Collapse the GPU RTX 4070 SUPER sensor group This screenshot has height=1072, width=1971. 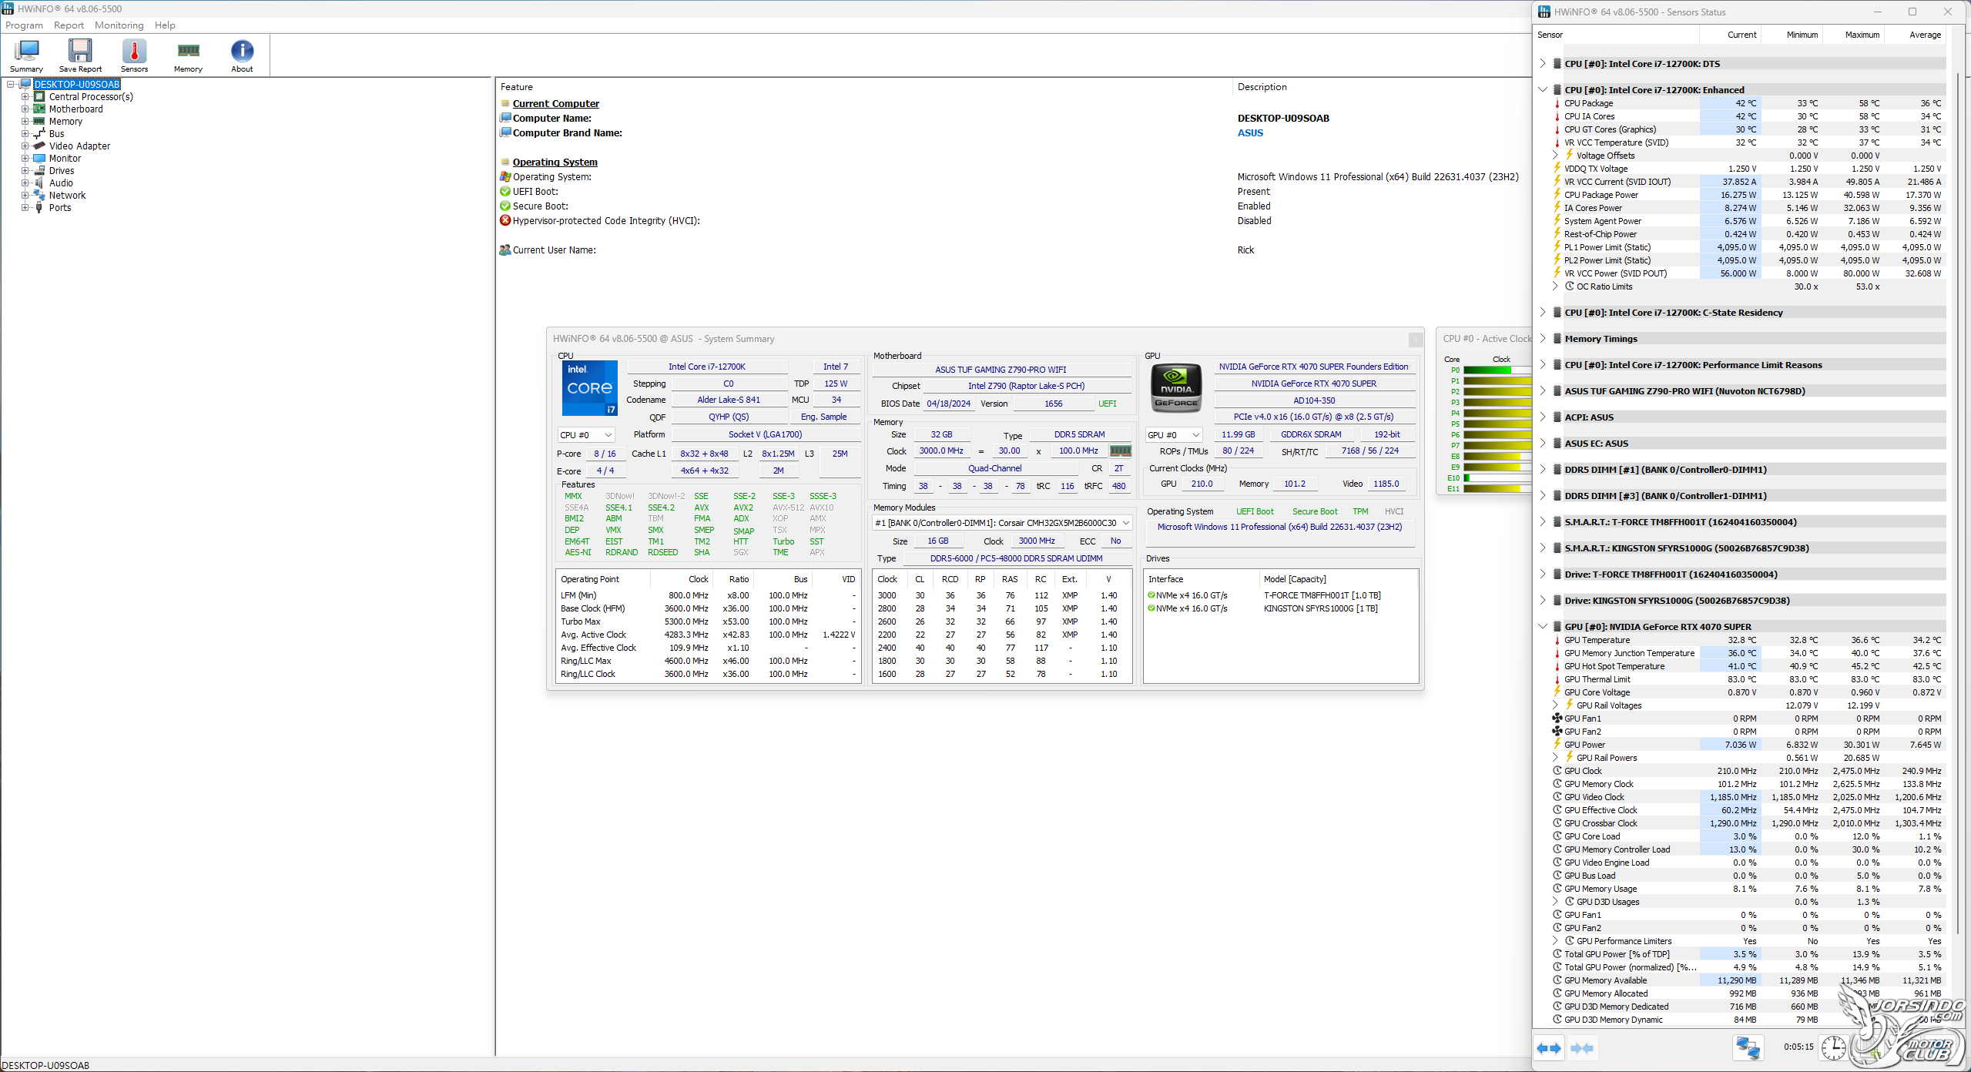[x=1542, y=627]
